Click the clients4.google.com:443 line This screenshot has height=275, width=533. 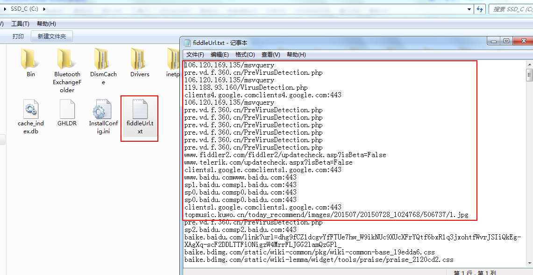(x=263, y=95)
